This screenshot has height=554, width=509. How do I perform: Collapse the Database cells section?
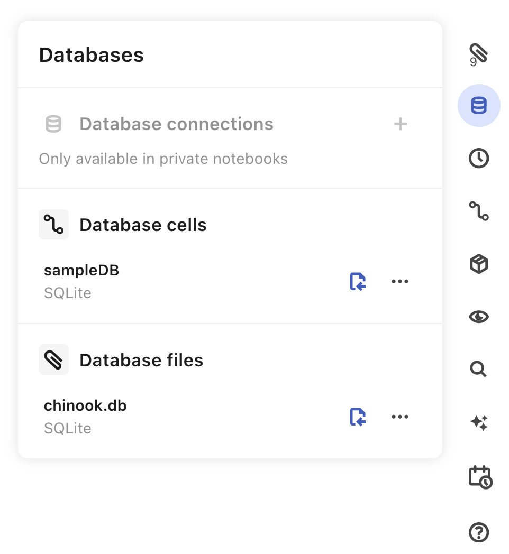pyautogui.click(x=142, y=224)
